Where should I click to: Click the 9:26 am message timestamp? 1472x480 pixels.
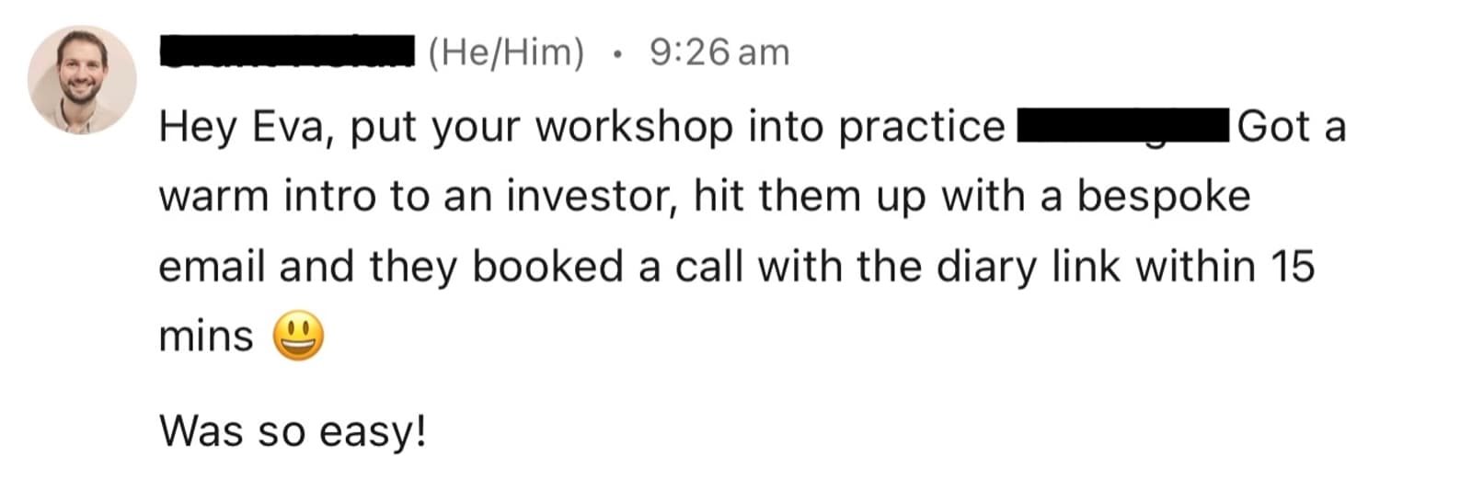[719, 52]
